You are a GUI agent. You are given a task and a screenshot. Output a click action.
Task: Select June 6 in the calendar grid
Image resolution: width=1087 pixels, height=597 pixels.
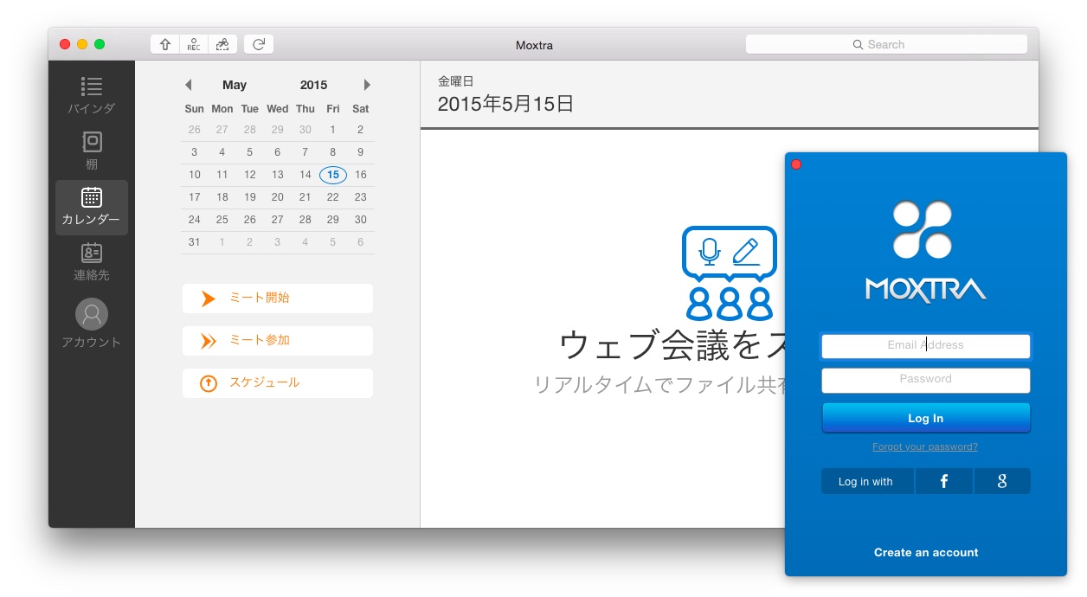point(361,242)
